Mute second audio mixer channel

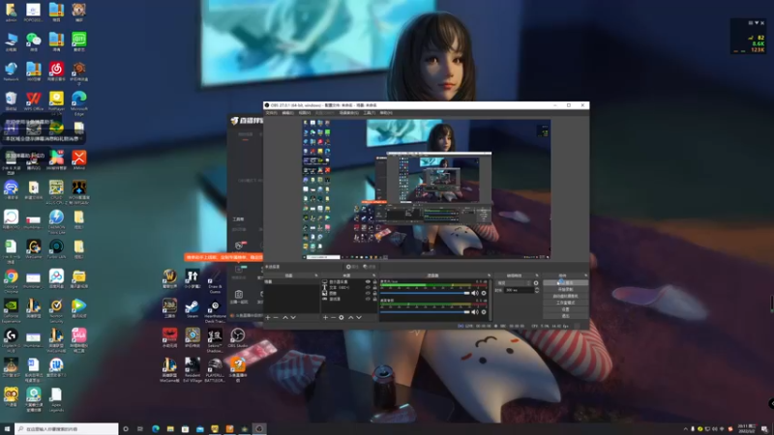click(x=475, y=311)
